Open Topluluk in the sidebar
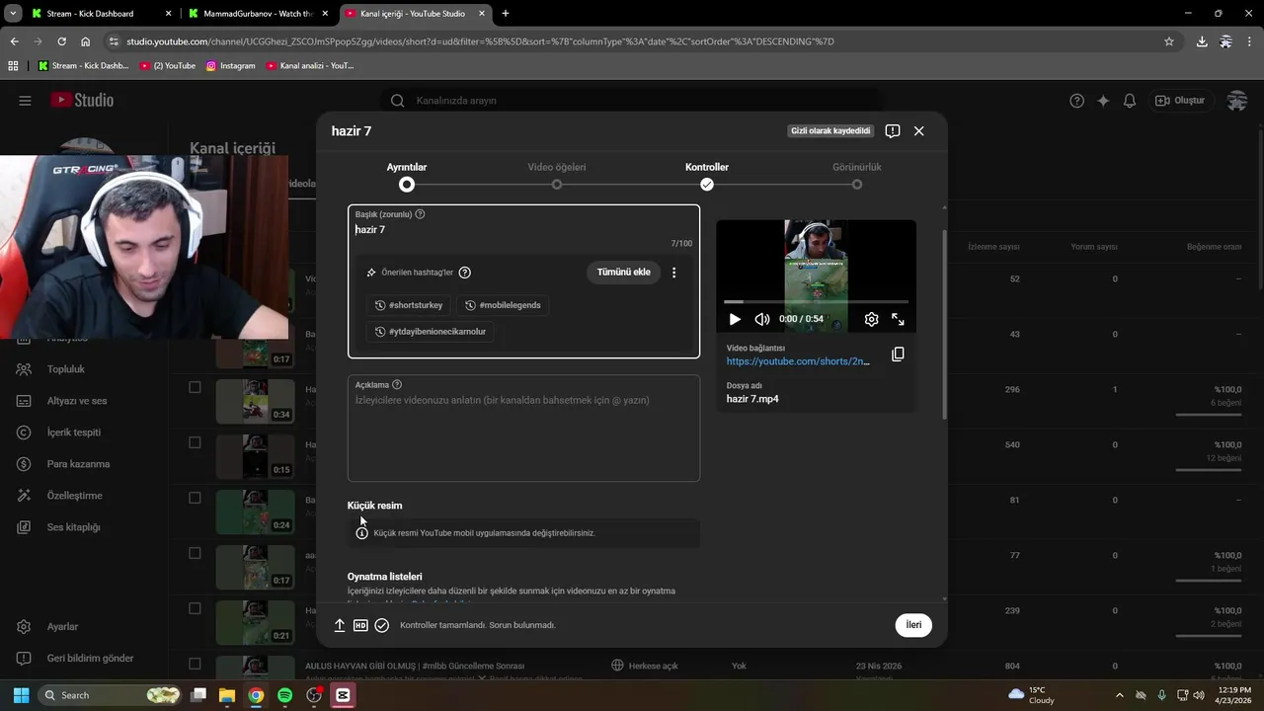Image resolution: width=1264 pixels, height=711 pixels. tap(66, 369)
